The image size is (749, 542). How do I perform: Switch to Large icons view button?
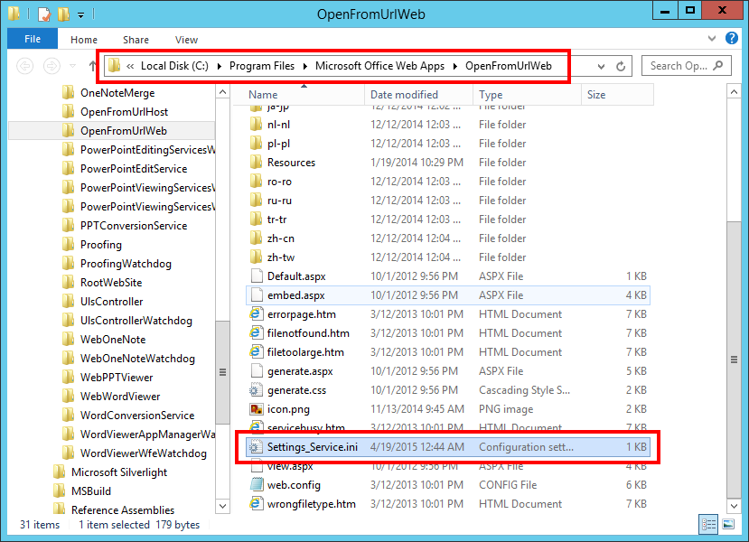pyautogui.click(x=728, y=524)
